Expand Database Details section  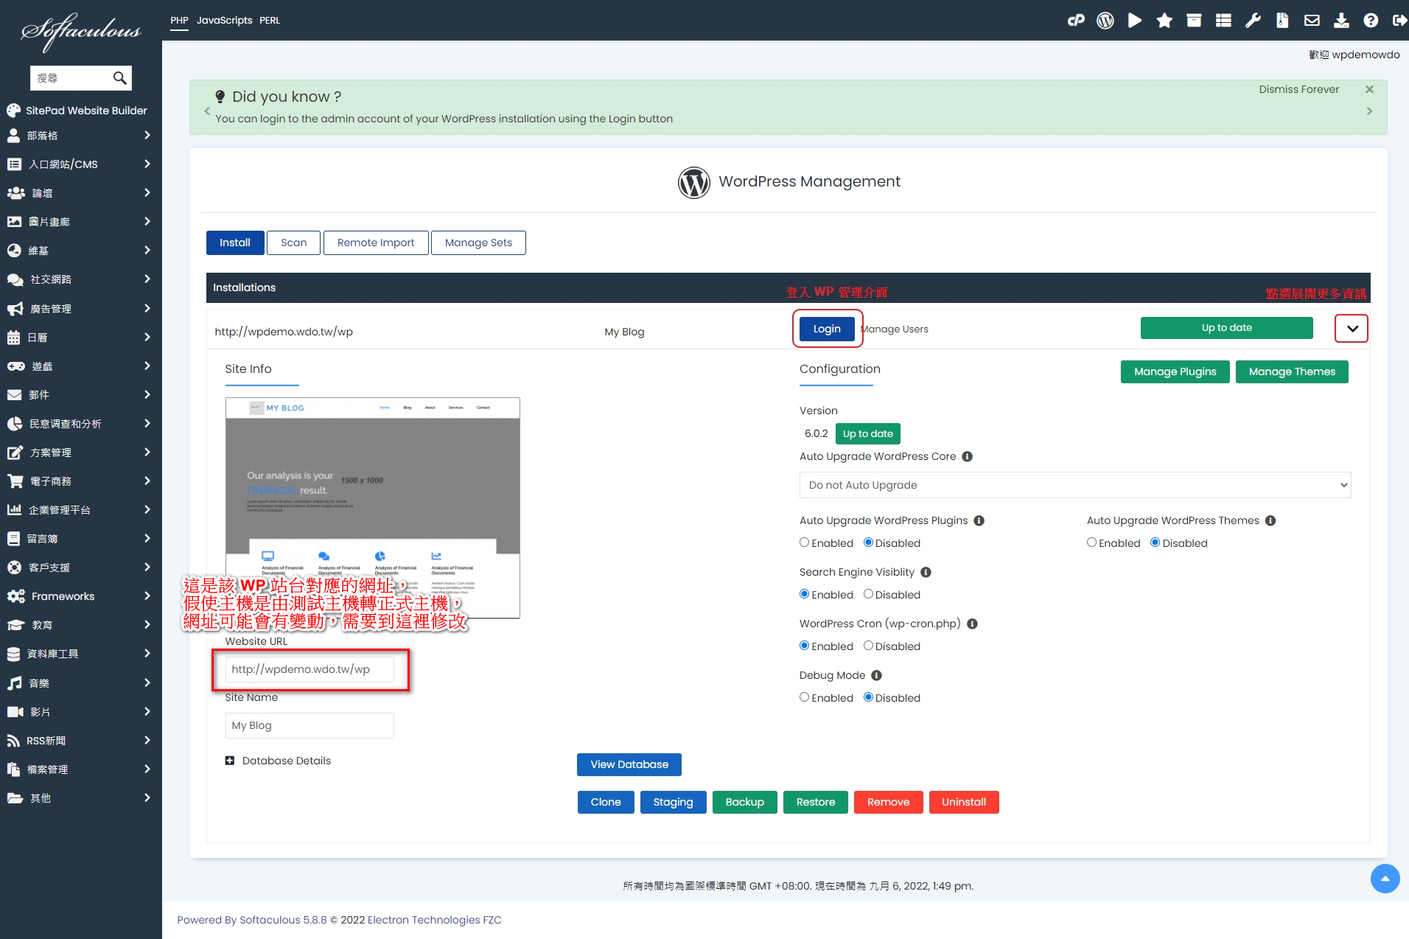pyautogui.click(x=230, y=761)
